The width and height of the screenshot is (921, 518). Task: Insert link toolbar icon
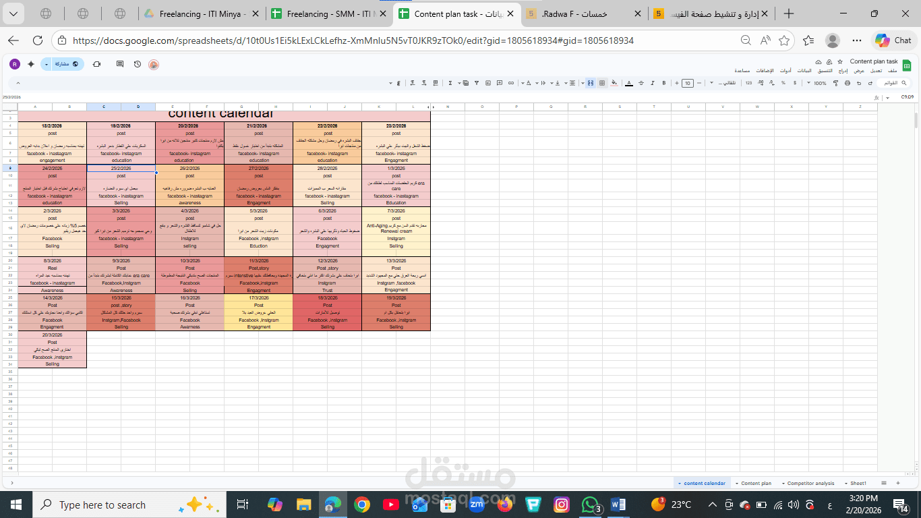click(x=511, y=83)
